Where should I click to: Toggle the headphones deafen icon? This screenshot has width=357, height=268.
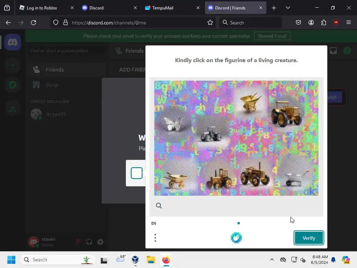[x=89, y=242]
